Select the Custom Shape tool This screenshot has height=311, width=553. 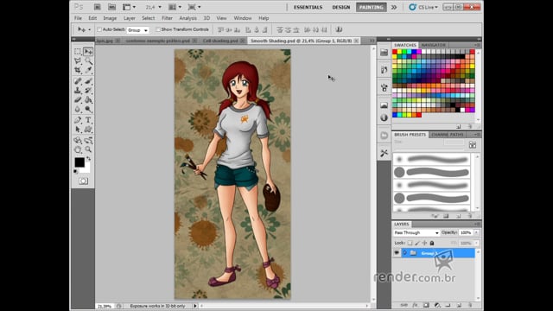[x=88, y=130]
